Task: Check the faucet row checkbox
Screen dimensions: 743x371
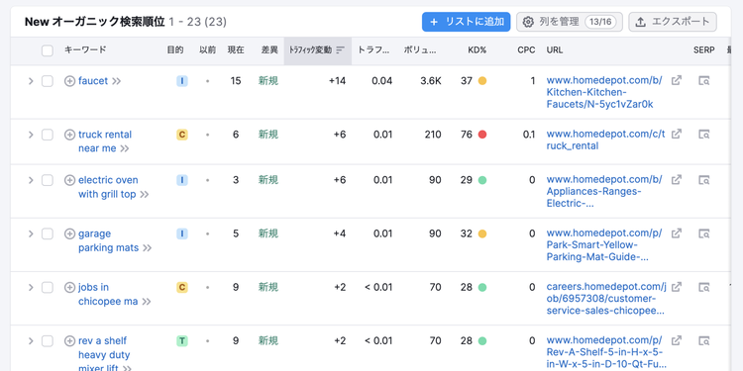Action: coord(48,81)
